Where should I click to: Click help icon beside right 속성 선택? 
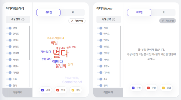[114, 19]
